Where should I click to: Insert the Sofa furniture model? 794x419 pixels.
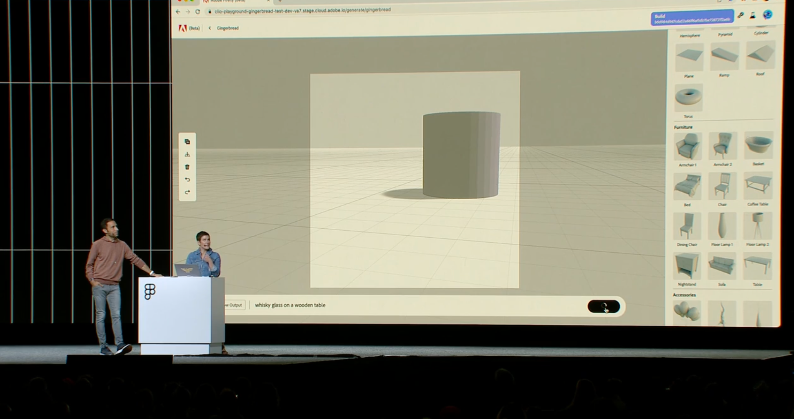(722, 266)
